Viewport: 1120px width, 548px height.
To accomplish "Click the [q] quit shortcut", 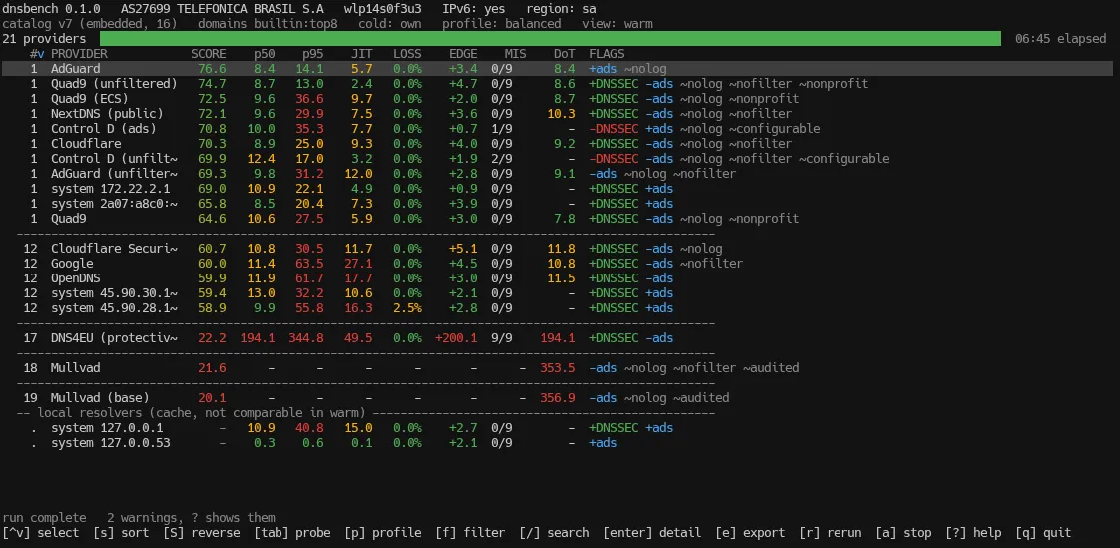I will coord(1044,533).
